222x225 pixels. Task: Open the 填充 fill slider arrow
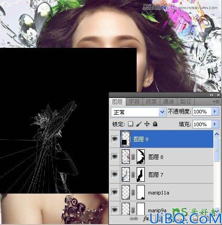(x=215, y=124)
